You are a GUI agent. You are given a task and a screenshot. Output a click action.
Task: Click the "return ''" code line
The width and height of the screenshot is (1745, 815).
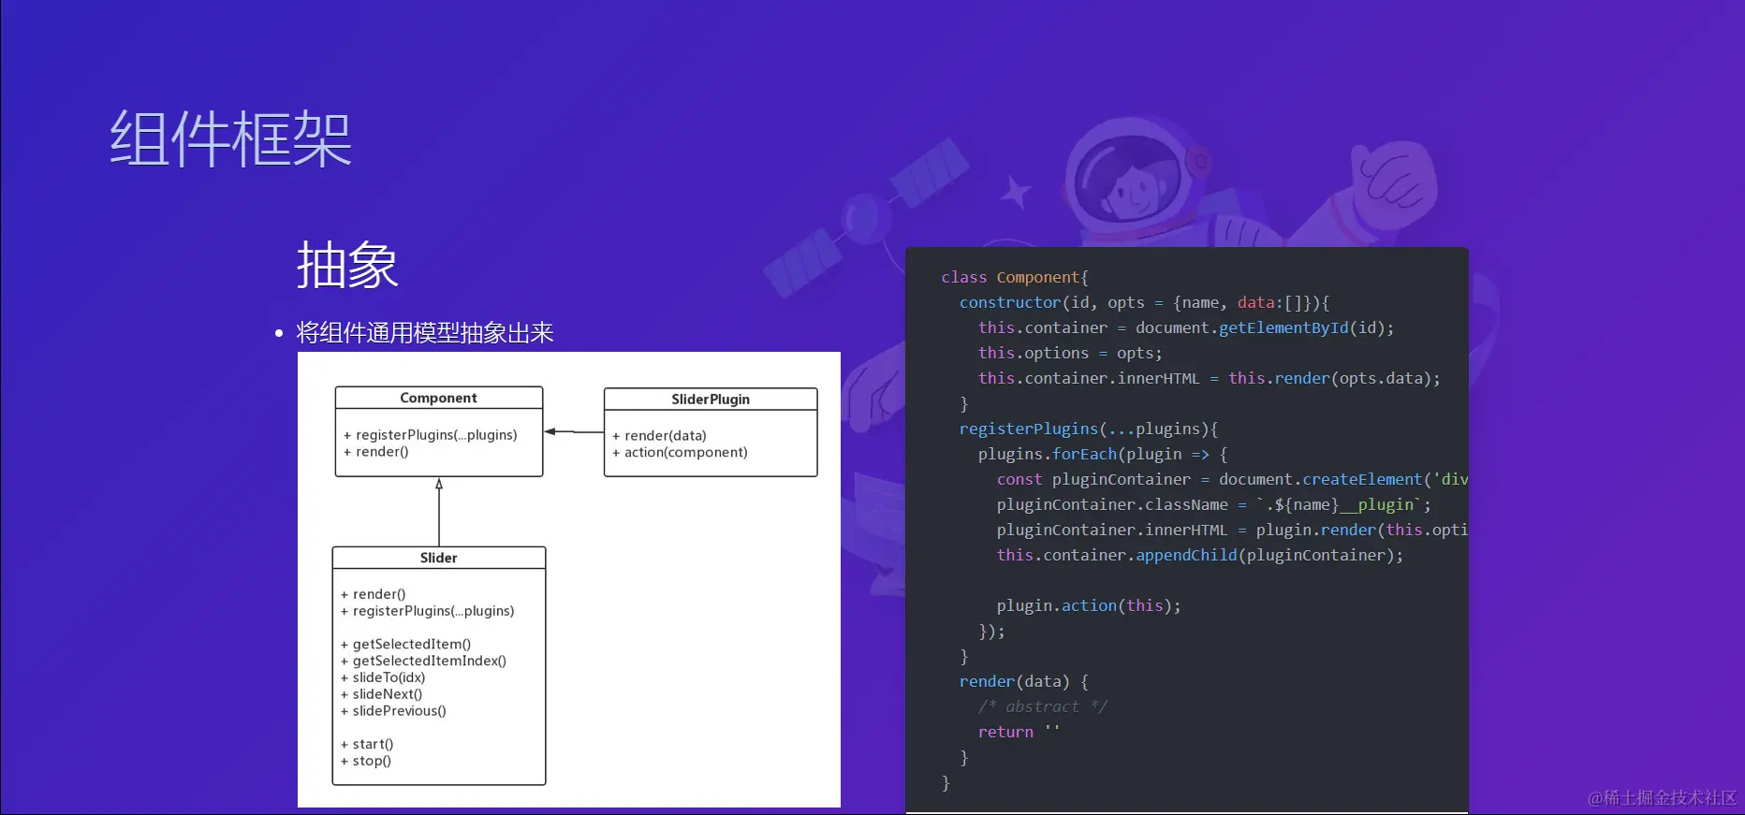[x=1019, y=732]
